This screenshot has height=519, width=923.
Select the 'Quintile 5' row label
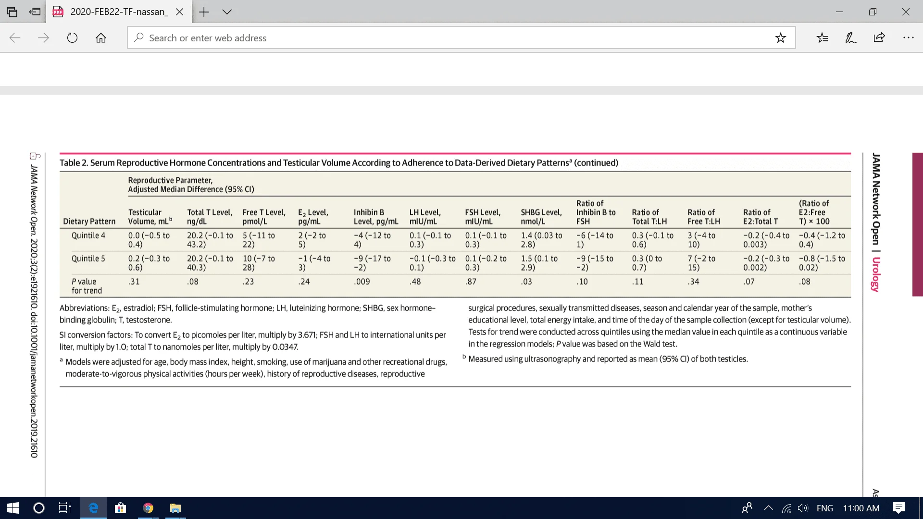point(88,259)
